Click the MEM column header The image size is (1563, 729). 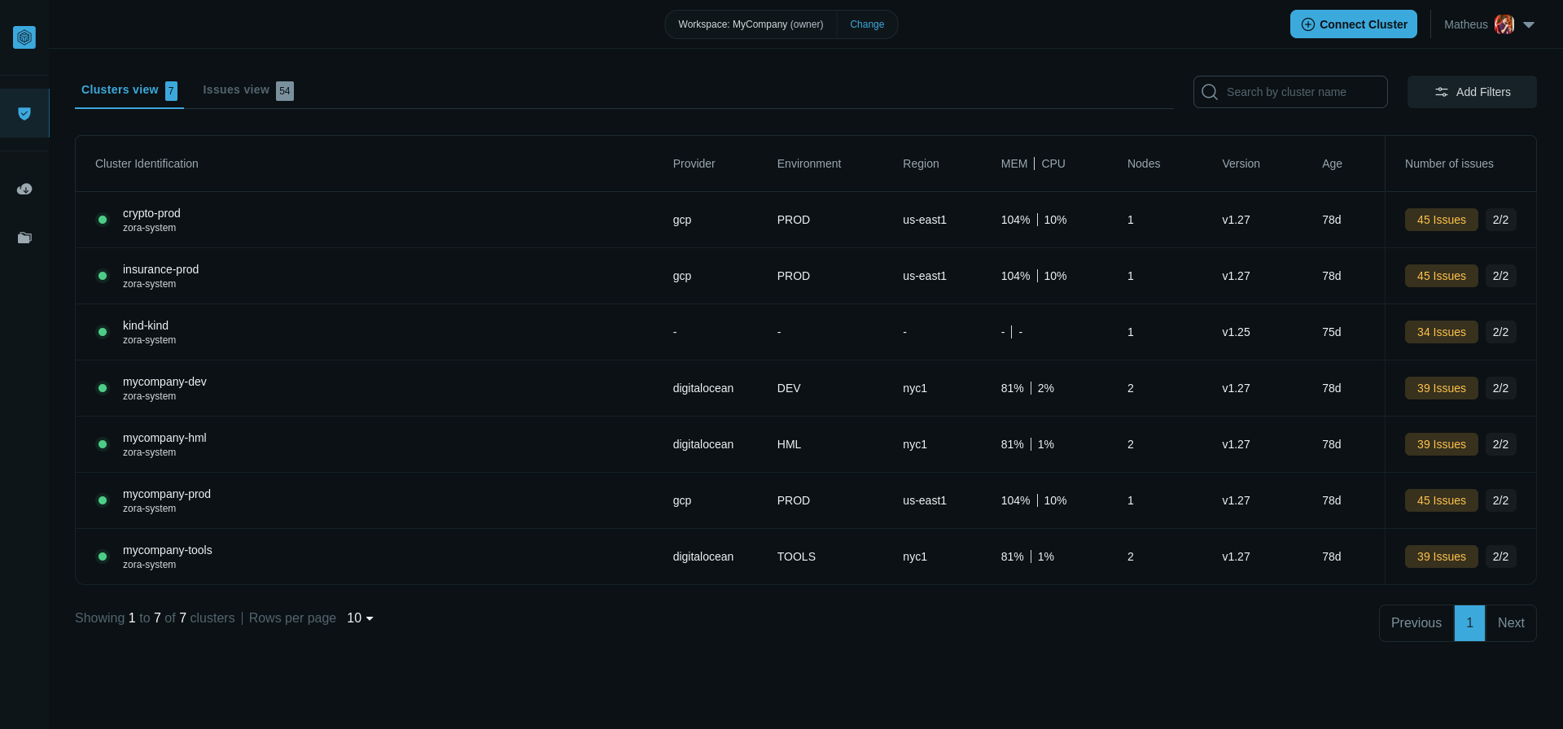tap(1014, 164)
